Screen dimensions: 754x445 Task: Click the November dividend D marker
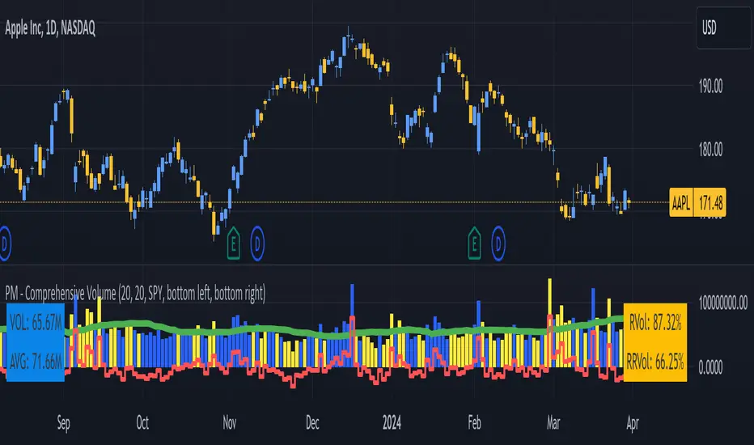coord(257,244)
